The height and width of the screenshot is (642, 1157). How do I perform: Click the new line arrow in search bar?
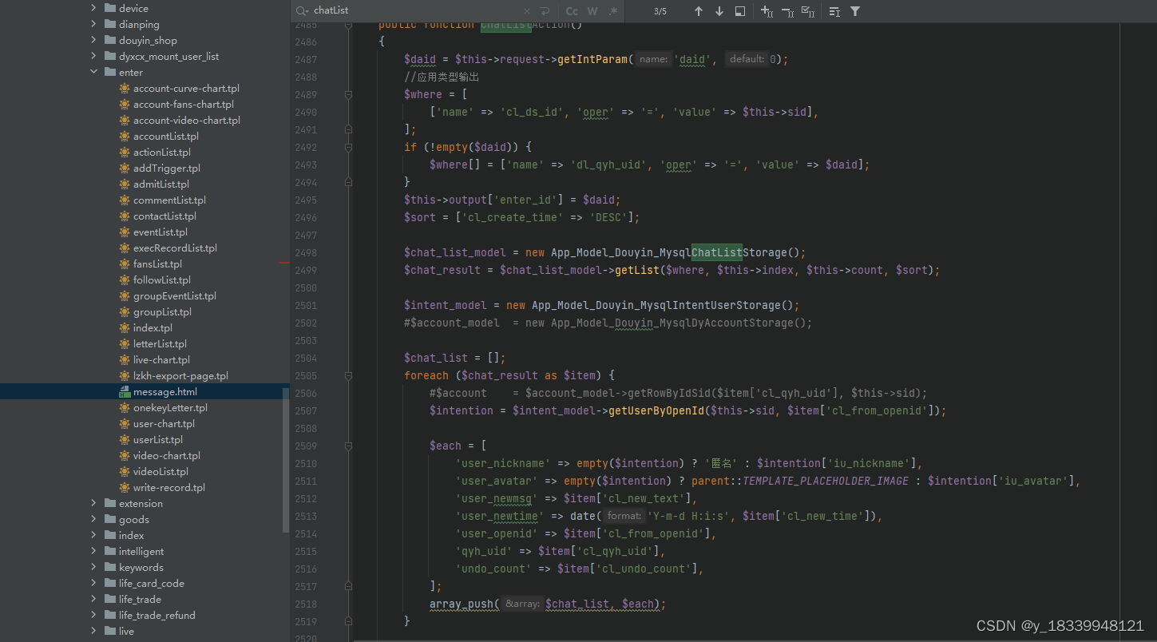pyautogui.click(x=545, y=11)
